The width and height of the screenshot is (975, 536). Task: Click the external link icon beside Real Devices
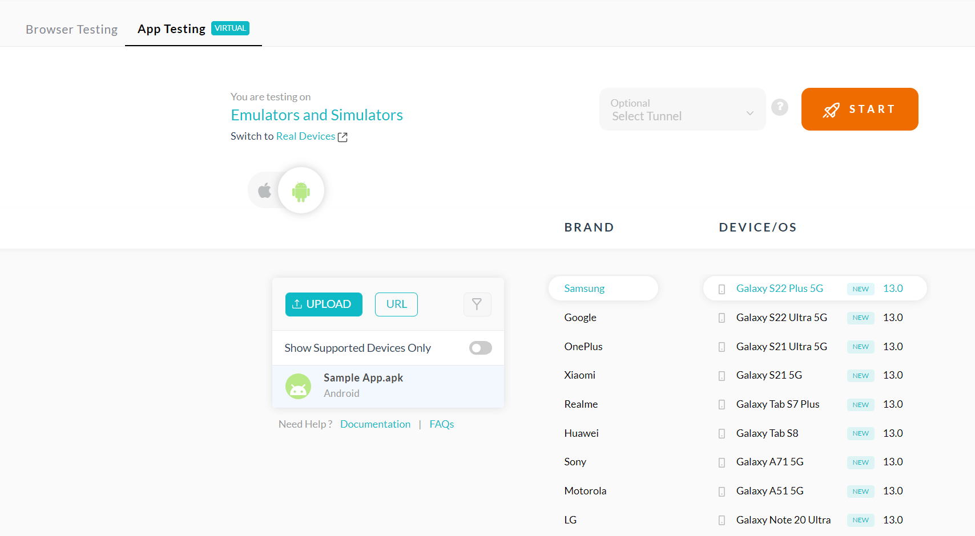pyautogui.click(x=343, y=137)
